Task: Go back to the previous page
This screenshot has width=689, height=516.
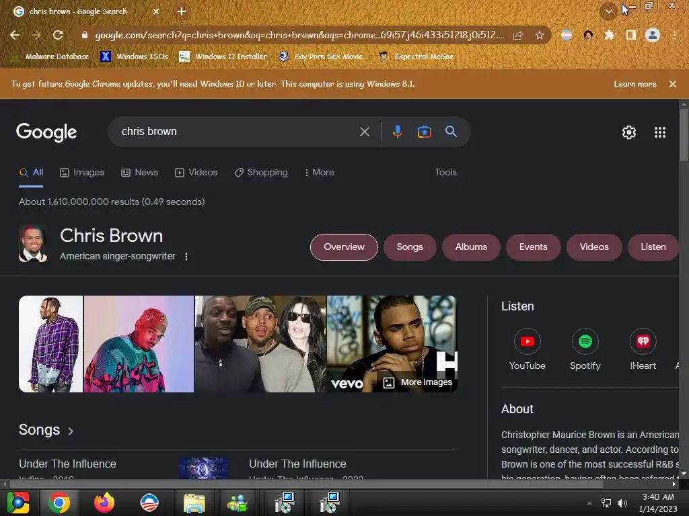Action: (15, 35)
